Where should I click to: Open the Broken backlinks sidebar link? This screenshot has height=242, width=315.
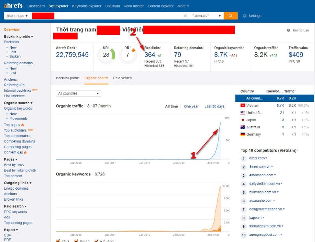pos(15,56)
